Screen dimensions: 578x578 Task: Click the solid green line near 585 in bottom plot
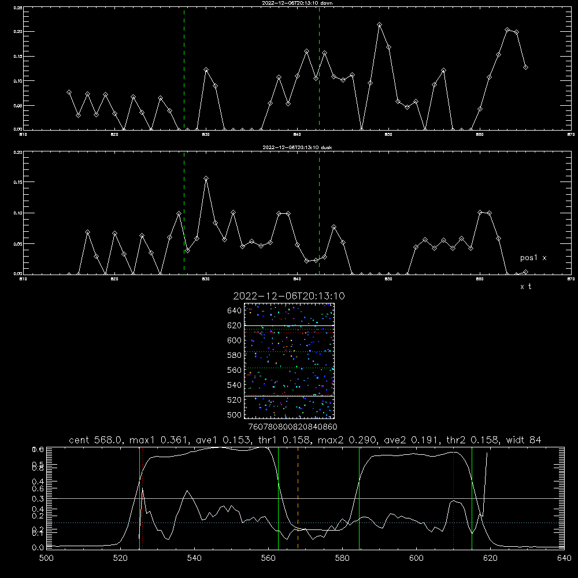[359, 498]
